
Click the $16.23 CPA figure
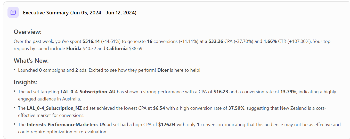(x=221, y=92)
